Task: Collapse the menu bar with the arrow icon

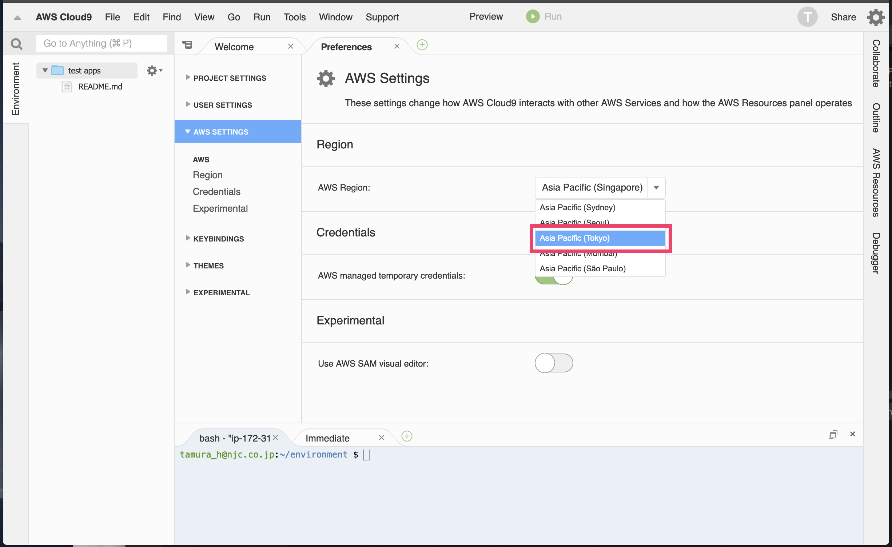Action: 16,17
